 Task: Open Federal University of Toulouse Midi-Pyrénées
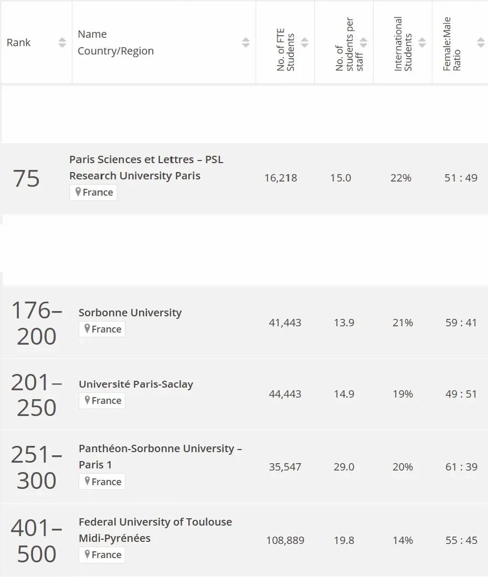tap(155, 530)
